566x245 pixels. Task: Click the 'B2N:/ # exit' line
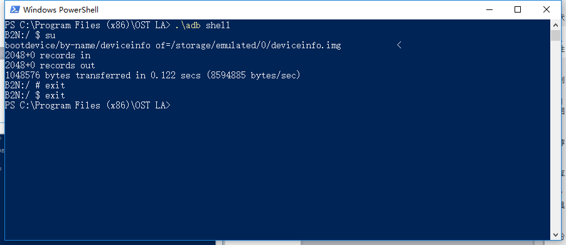coord(35,85)
